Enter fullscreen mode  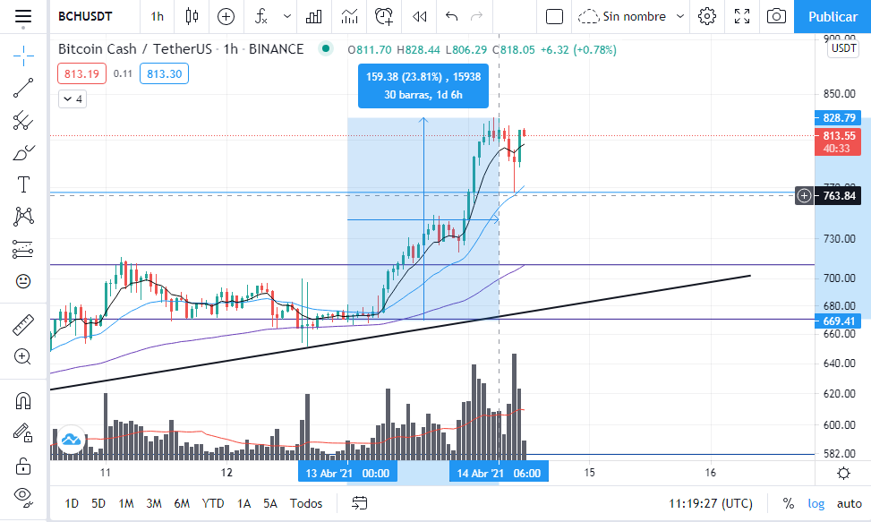pos(742,17)
